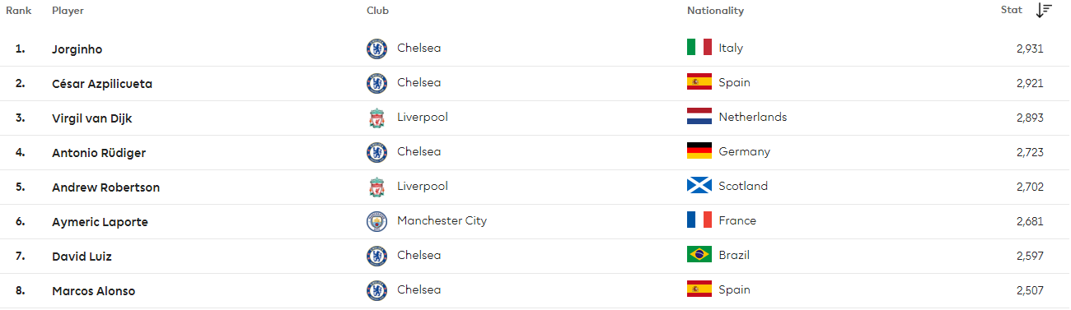Open David Luiz player link

82,256
